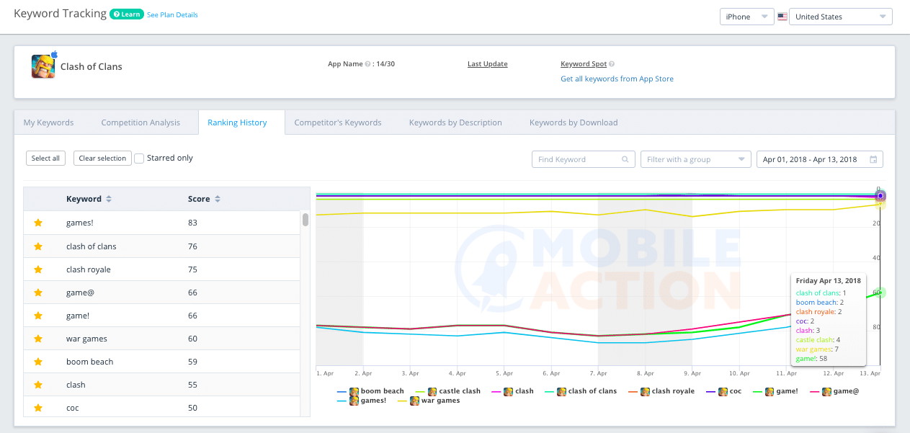910x433 pixels.
Task: Toggle the game! legend series
Action: [x=775, y=391]
